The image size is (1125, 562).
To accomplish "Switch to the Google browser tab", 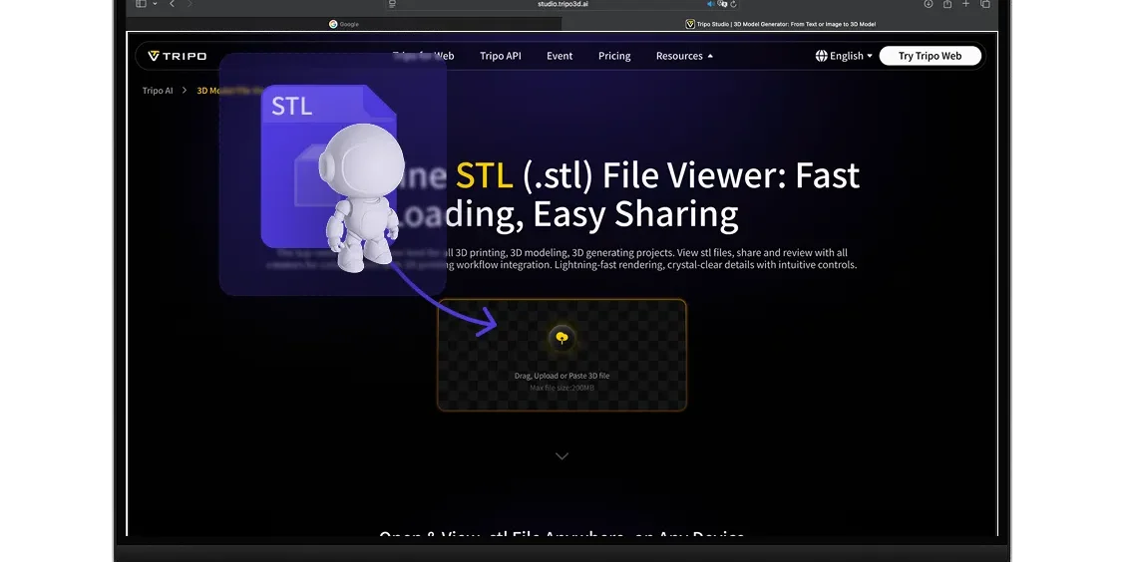I will (x=344, y=24).
